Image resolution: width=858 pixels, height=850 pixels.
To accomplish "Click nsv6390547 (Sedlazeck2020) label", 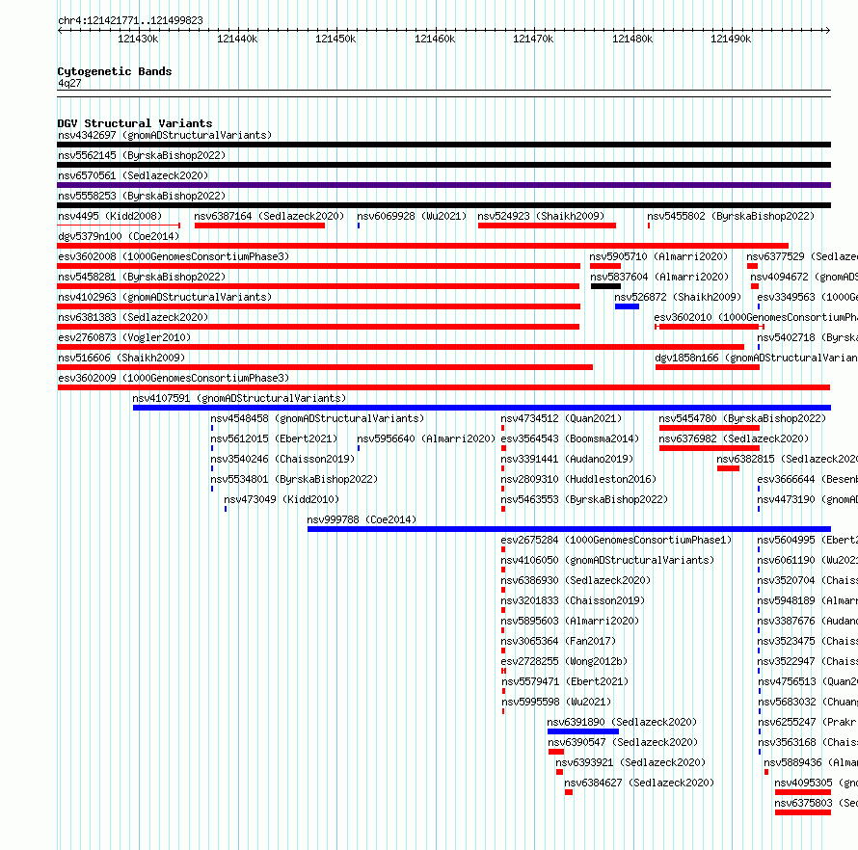I will [x=623, y=742].
